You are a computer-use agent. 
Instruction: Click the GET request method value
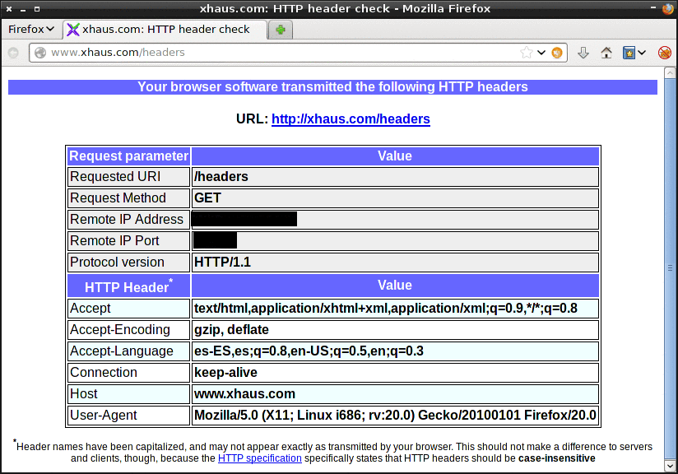pos(207,198)
